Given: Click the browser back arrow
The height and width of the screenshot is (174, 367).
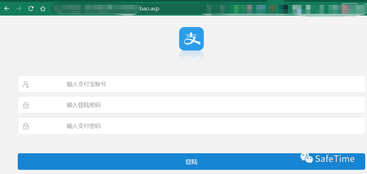Looking at the screenshot, I should click(x=7, y=8).
